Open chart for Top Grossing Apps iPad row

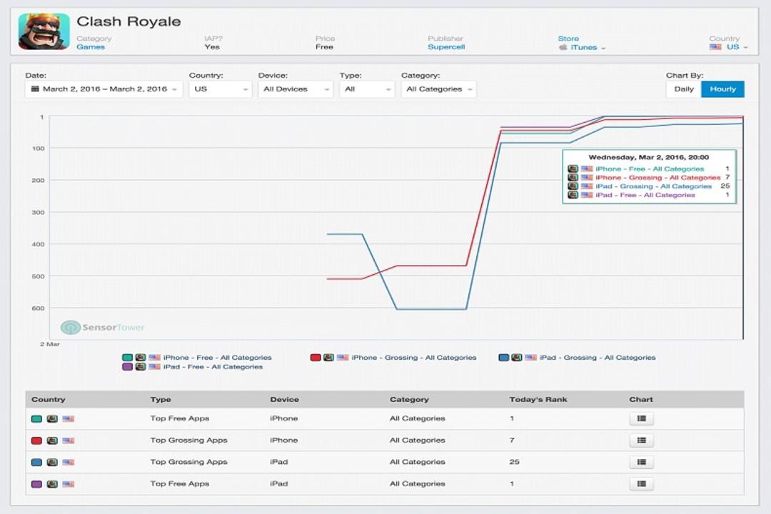641,462
